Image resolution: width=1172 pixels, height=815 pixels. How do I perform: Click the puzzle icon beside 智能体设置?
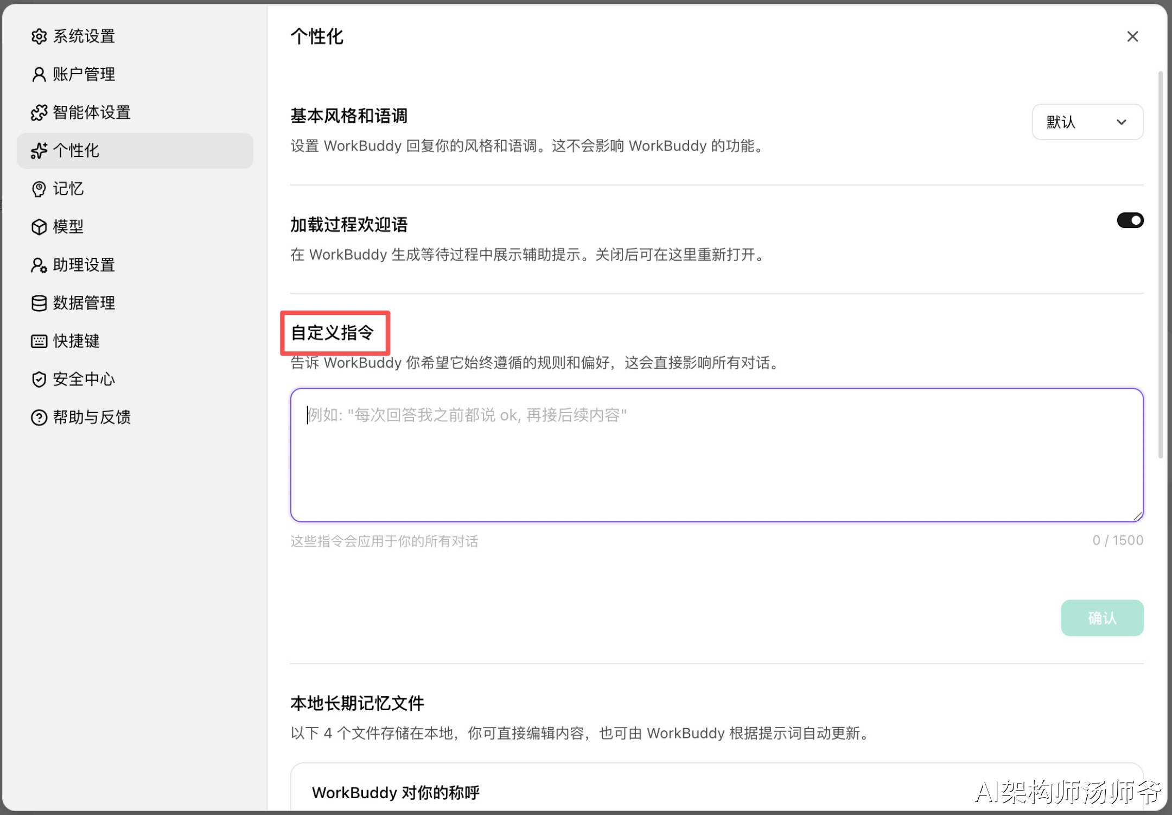click(39, 112)
